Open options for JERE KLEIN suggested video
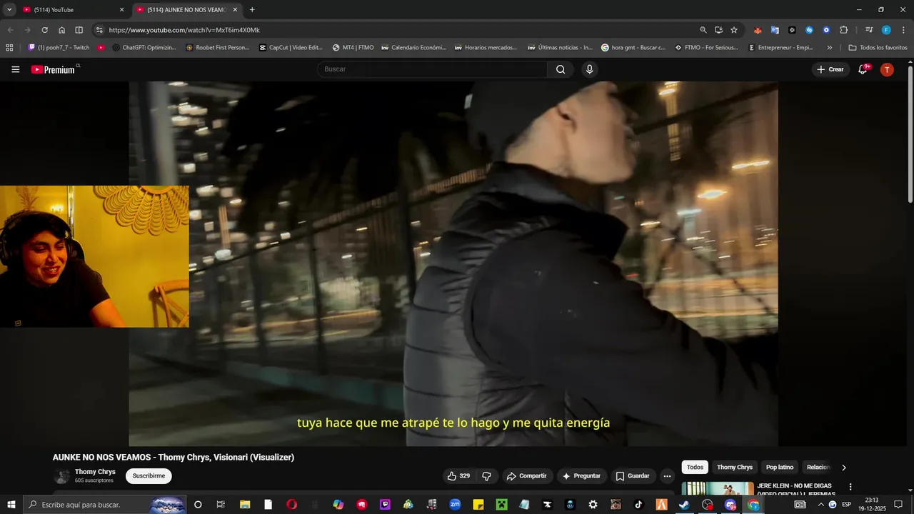914x514 pixels. [850, 487]
